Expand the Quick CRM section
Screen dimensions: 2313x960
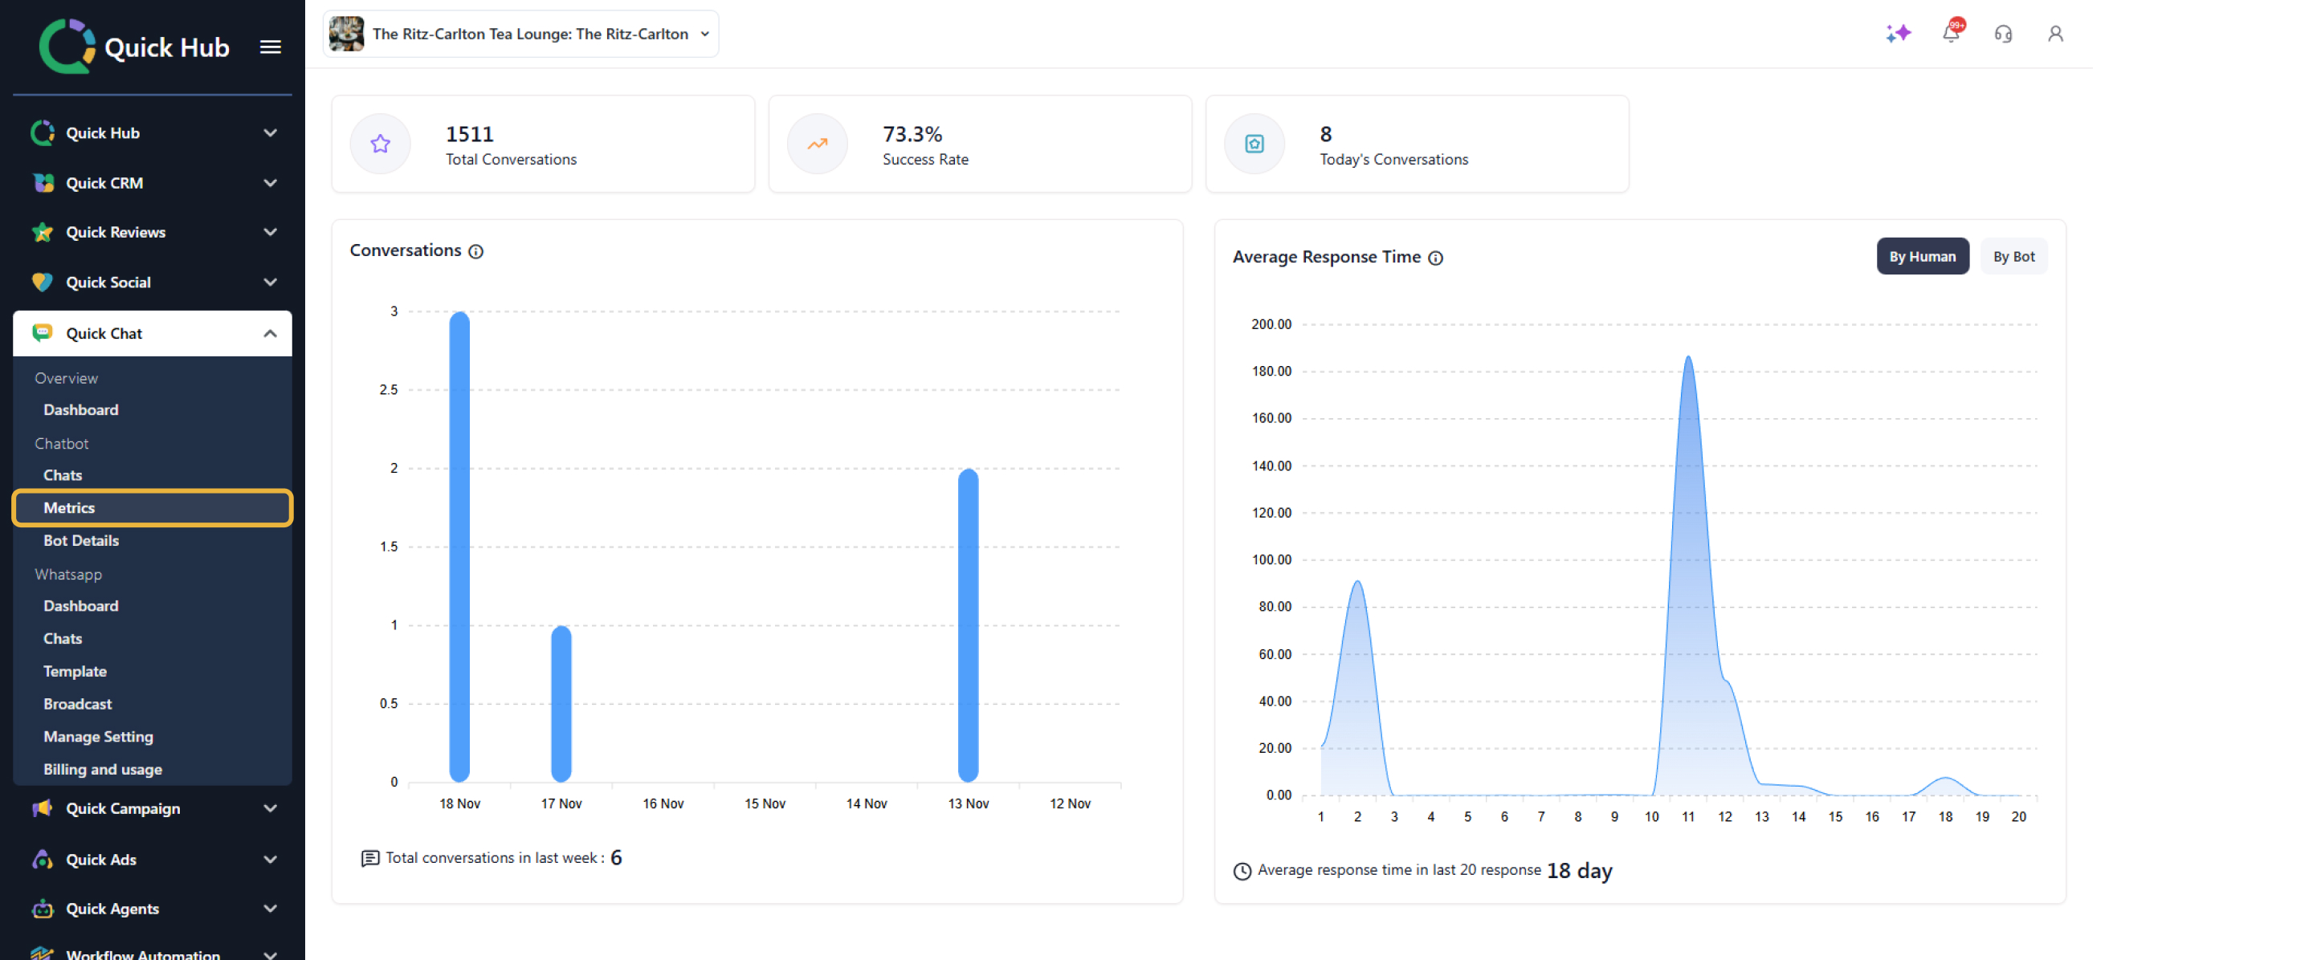(x=269, y=183)
